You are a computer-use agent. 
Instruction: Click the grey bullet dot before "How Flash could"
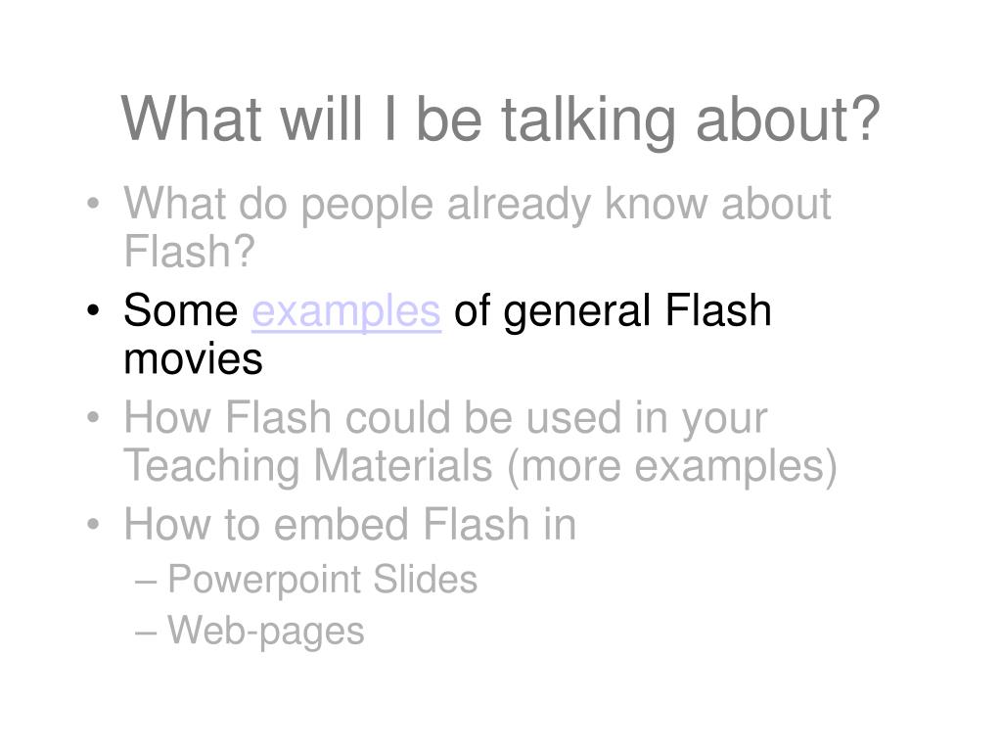93,417
